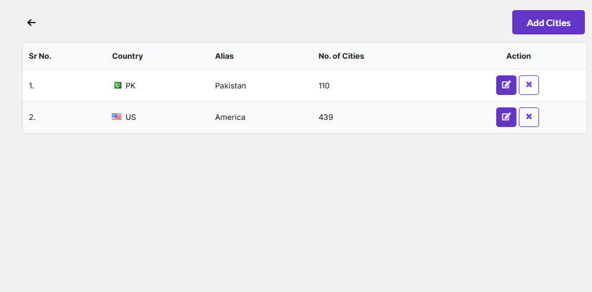Image resolution: width=592 pixels, height=292 pixels.
Task: Select the US country code text
Action: [131, 118]
